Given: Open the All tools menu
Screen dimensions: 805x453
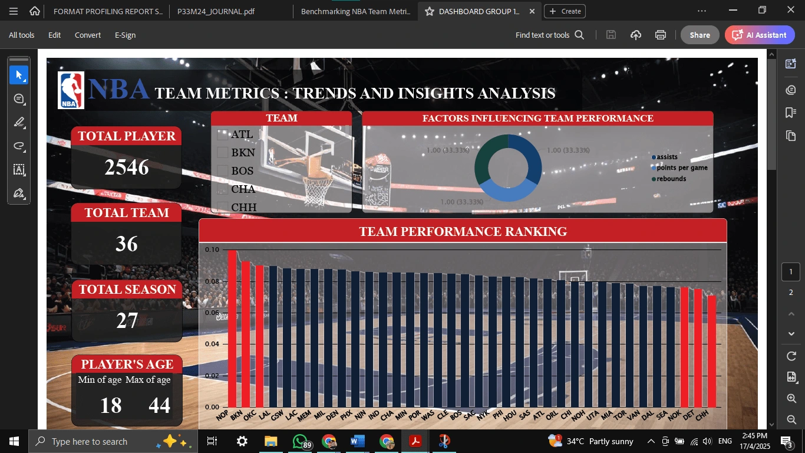Looking at the screenshot, I should pos(22,35).
